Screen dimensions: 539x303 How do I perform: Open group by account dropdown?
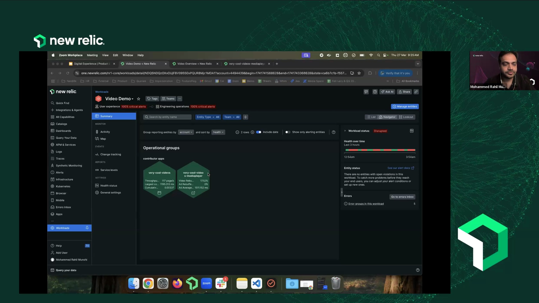[x=186, y=132]
